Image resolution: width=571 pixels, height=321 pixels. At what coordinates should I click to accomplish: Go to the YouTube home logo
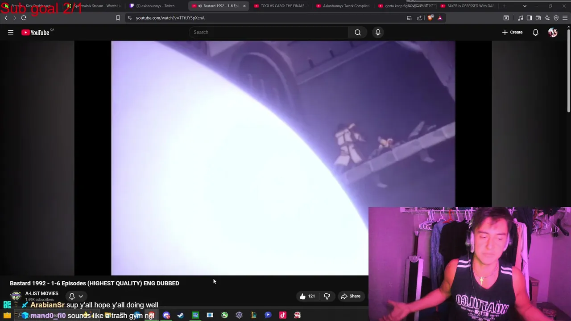[x=35, y=32]
